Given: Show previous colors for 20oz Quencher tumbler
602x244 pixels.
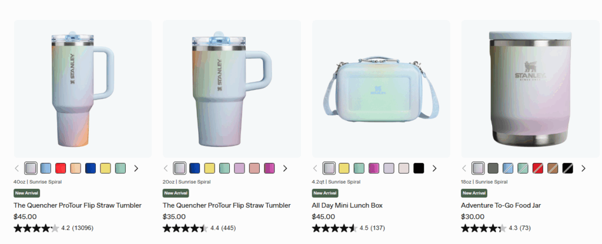Looking at the screenshot, I should pos(166,168).
